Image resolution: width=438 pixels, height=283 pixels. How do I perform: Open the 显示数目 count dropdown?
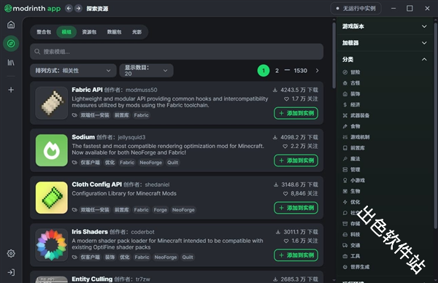(x=147, y=71)
